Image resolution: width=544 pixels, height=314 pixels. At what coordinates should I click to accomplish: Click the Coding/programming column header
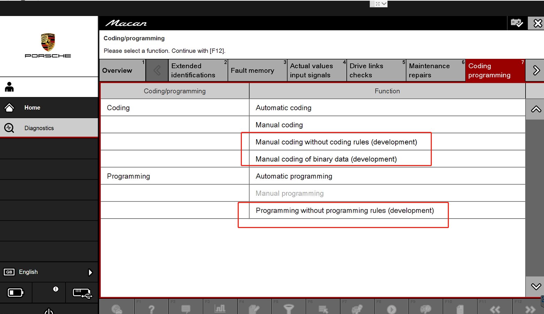tap(175, 91)
